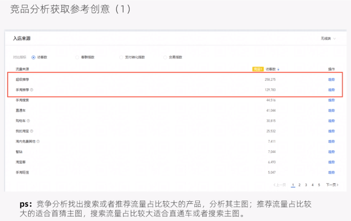Viewport: 351px width, 221px height.
Task: Jump to page 5 in pagination
Action: (x=319, y=185)
